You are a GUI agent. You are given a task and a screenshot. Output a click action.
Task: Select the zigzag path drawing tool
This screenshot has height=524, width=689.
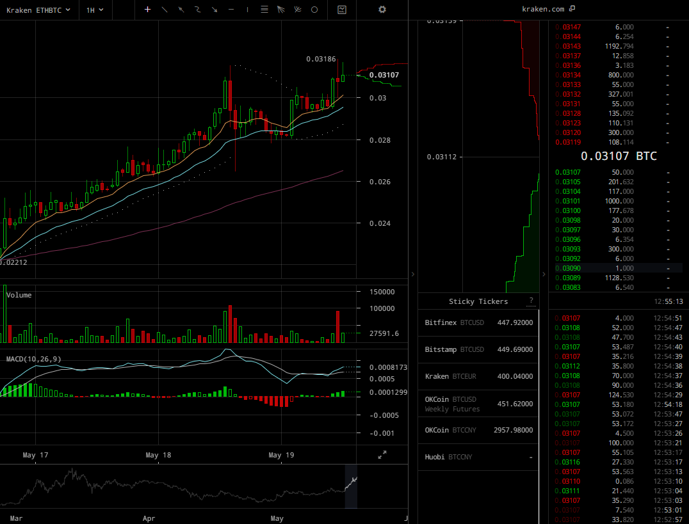[198, 9]
